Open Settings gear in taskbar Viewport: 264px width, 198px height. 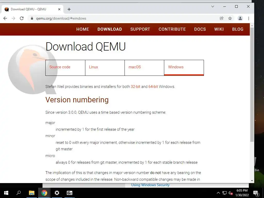[57, 193]
